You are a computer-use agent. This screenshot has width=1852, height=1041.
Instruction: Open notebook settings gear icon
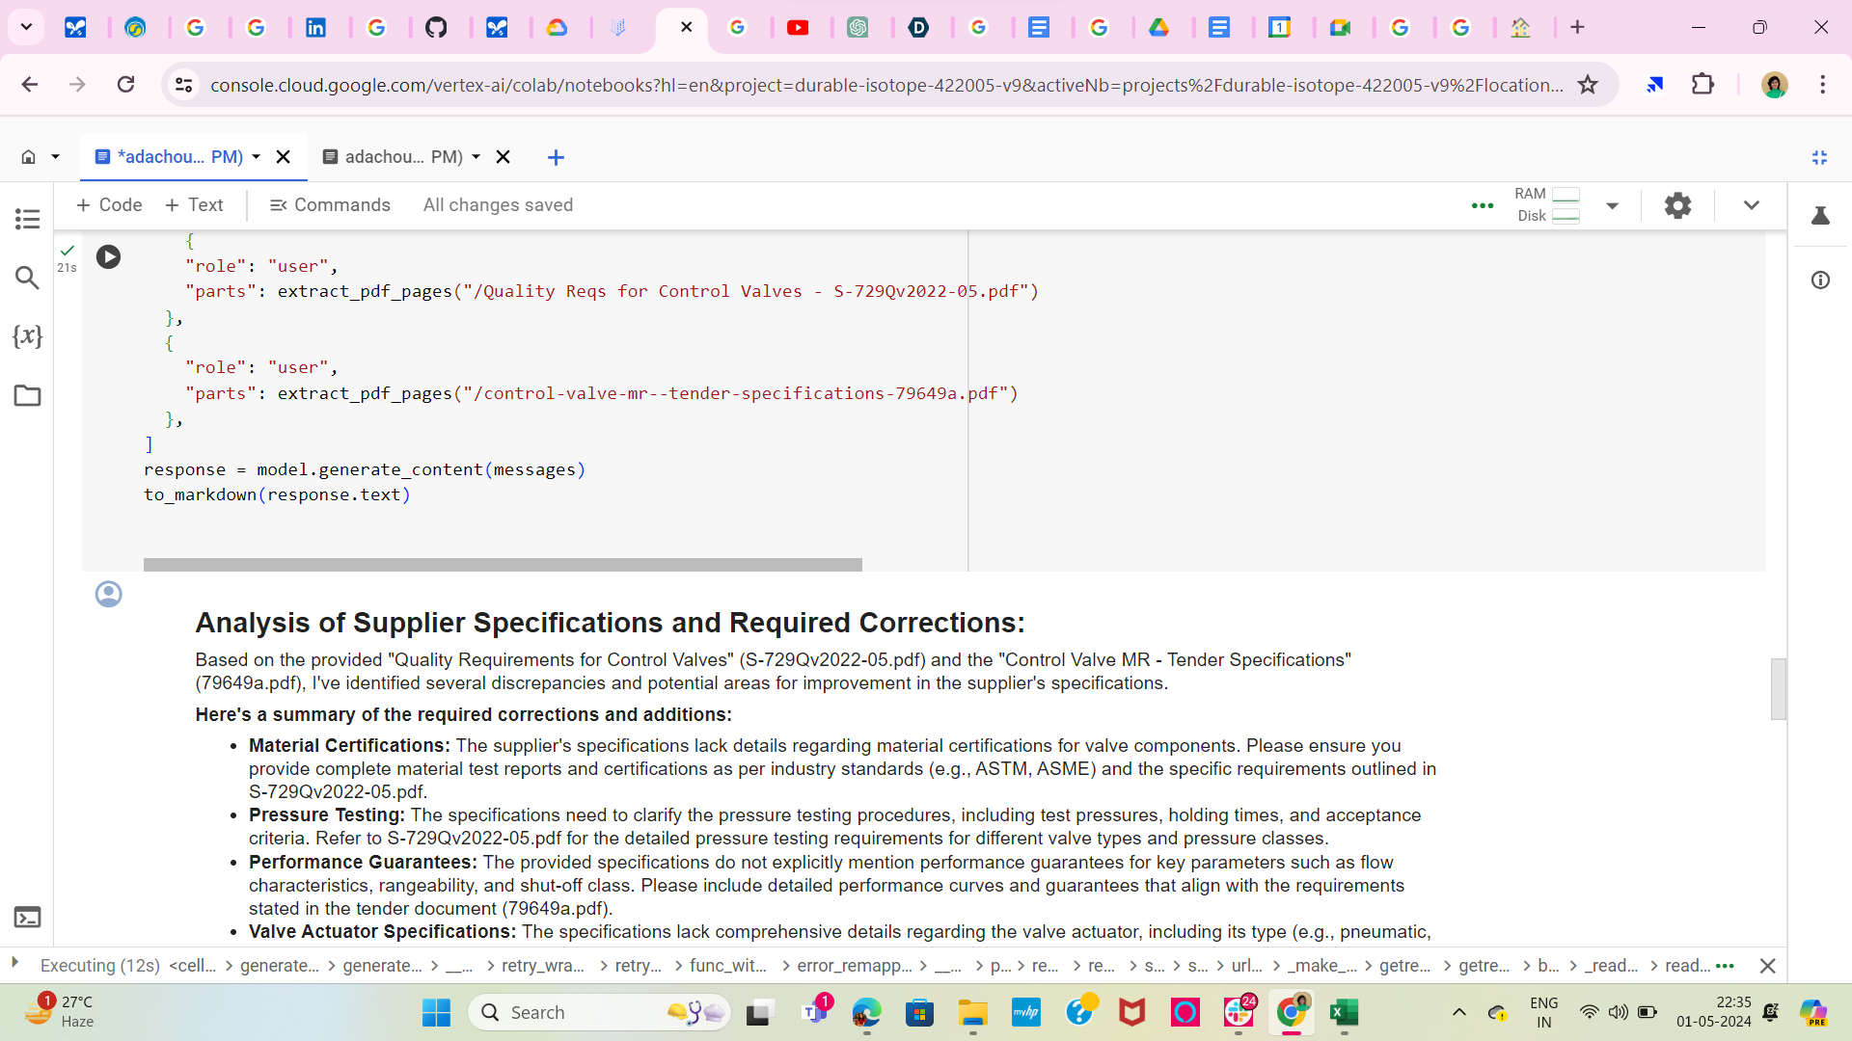click(1677, 205)
